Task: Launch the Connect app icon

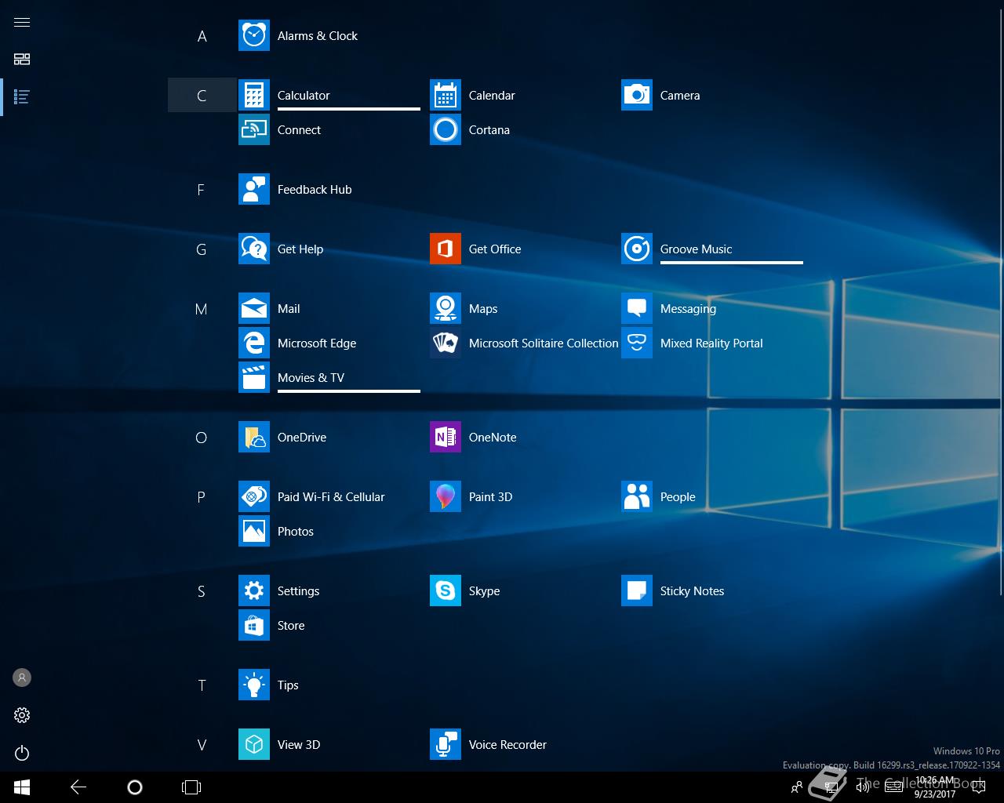Action: point(254,129)
